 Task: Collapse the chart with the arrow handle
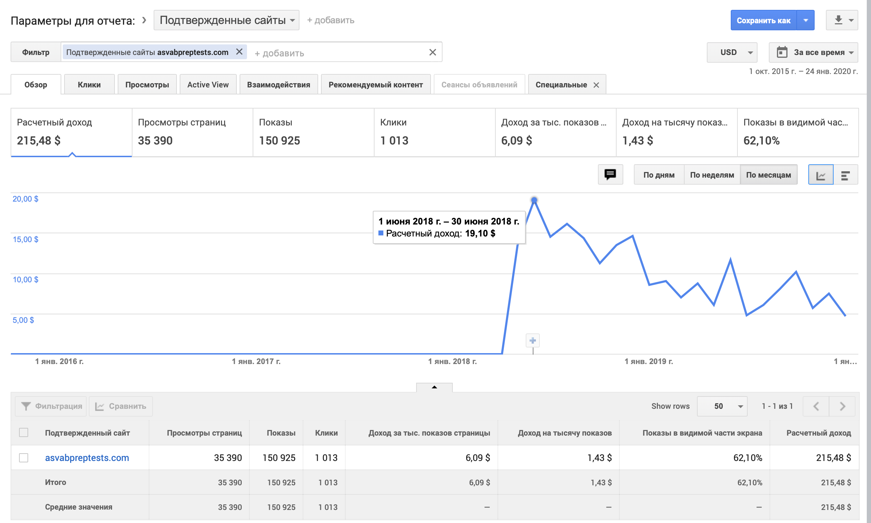434,387
